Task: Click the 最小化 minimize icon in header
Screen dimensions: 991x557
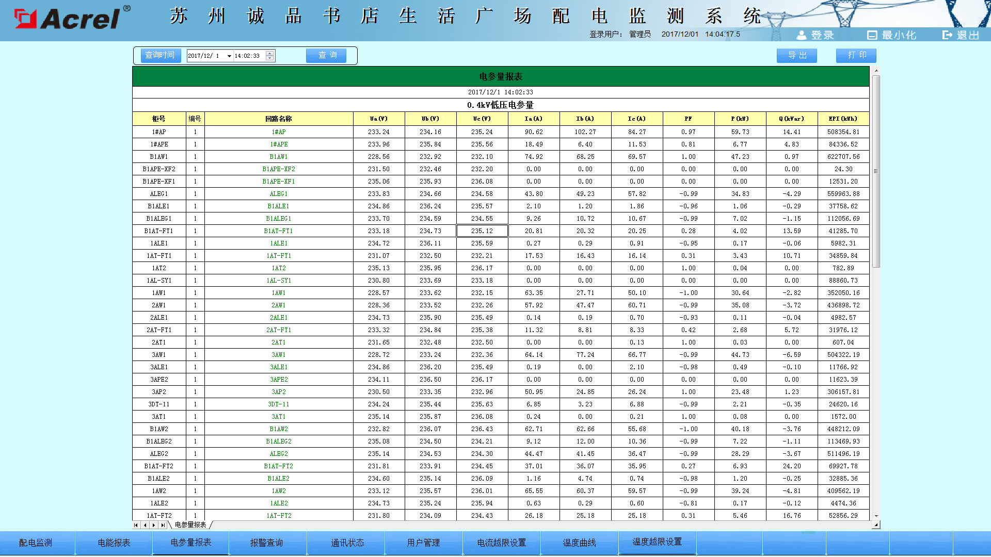Action: point(872,35)
